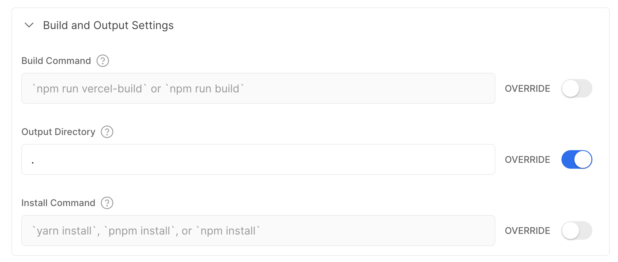Viewport: 618px width, 262px height.
Task: Turn on the Install Command override switch
Action: (x=577, y=230)
